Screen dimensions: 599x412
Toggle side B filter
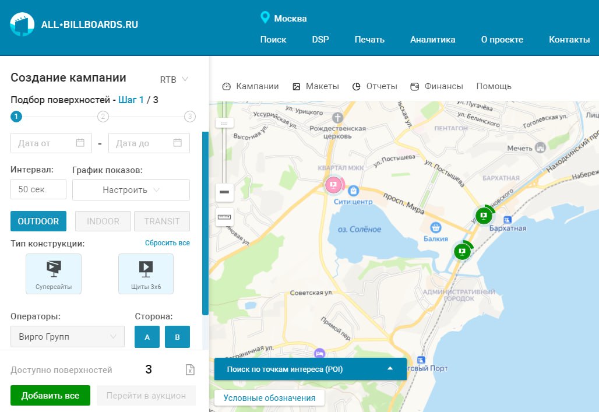[x=177, y=337]
